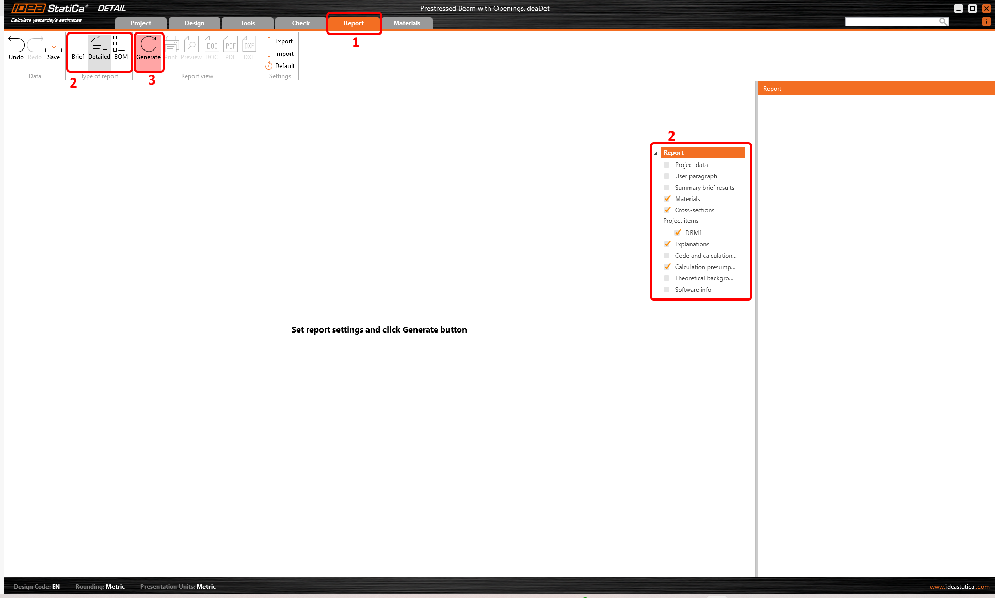
Task: Uncheck the DRM1 project item
Action: [677, 233]
